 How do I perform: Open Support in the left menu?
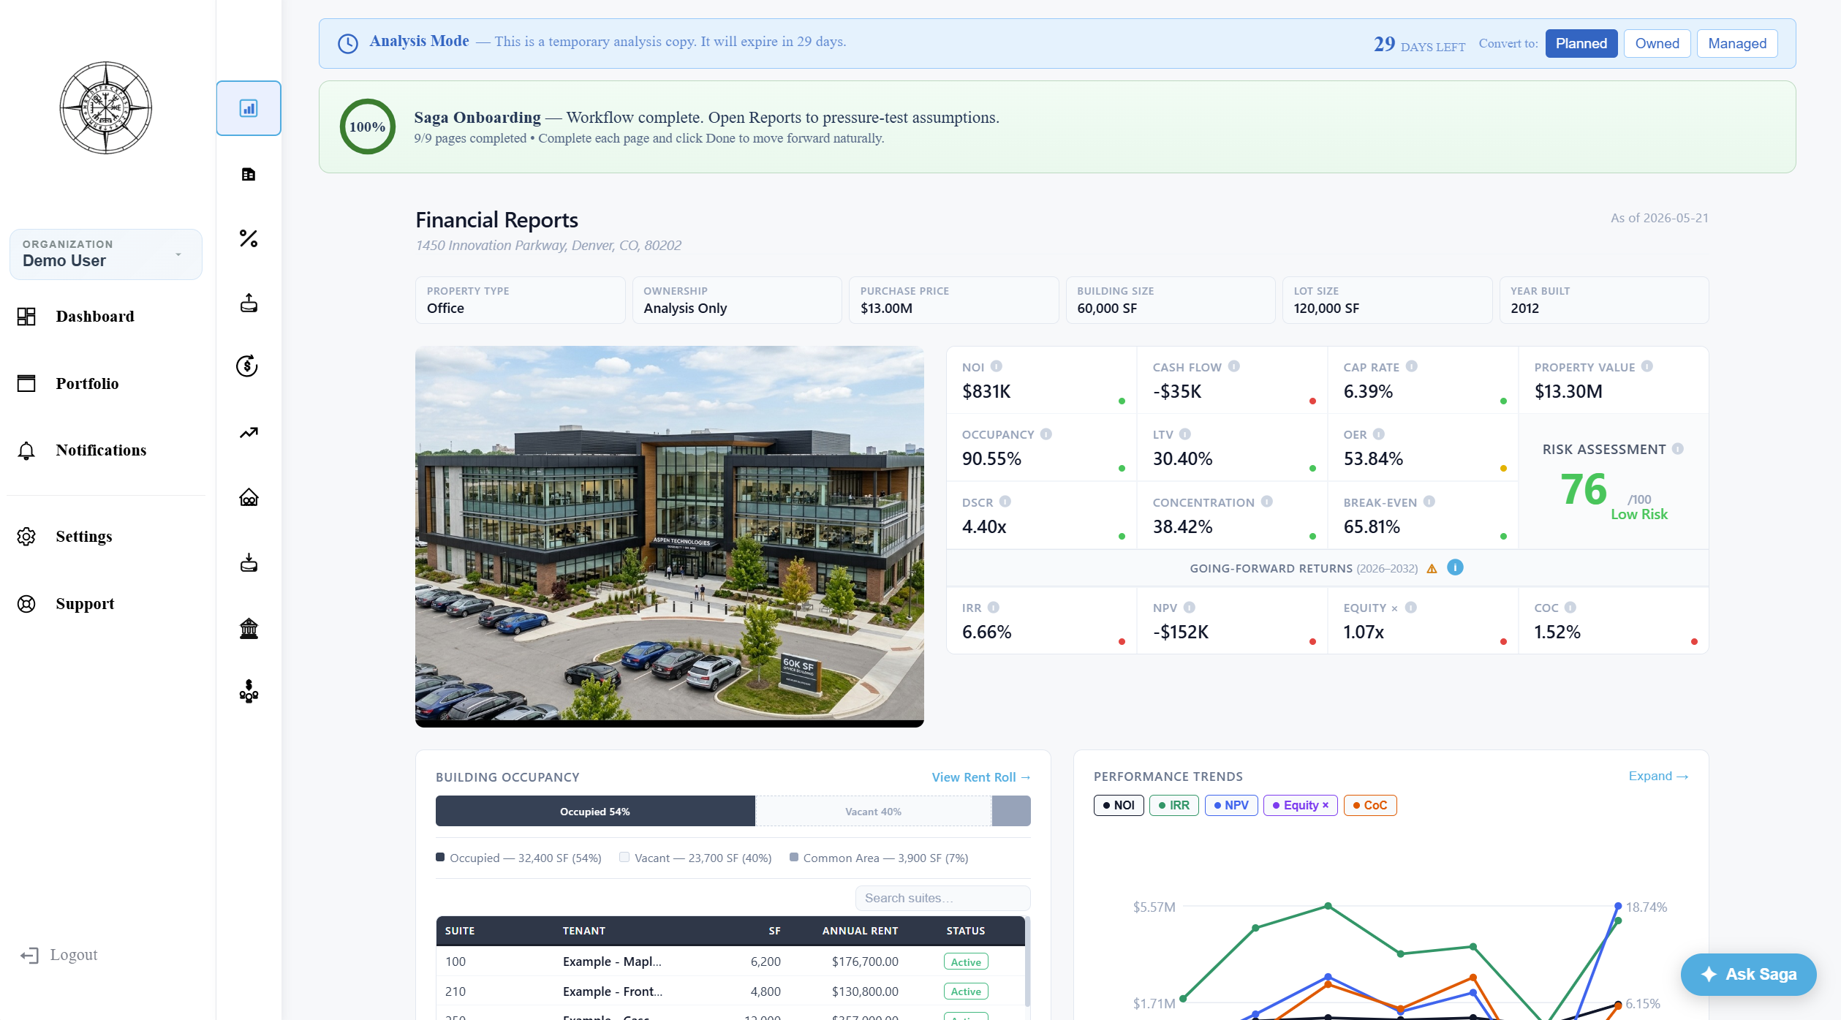84,603
